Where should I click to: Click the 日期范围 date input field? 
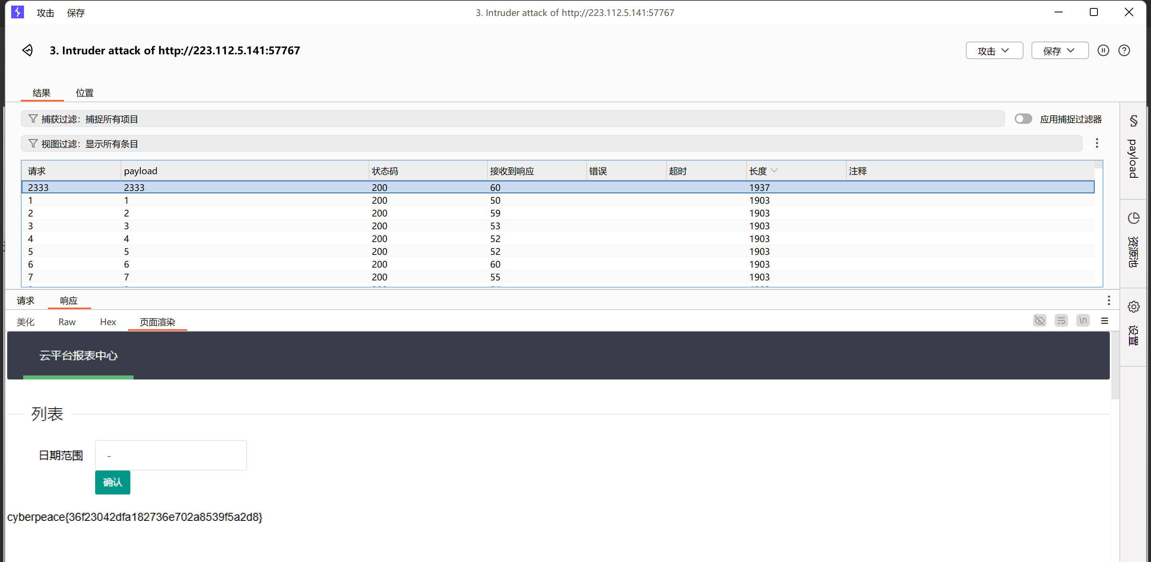click(171, 455)
